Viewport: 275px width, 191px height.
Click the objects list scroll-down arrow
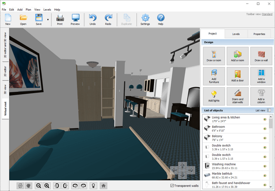coord(270,187)
